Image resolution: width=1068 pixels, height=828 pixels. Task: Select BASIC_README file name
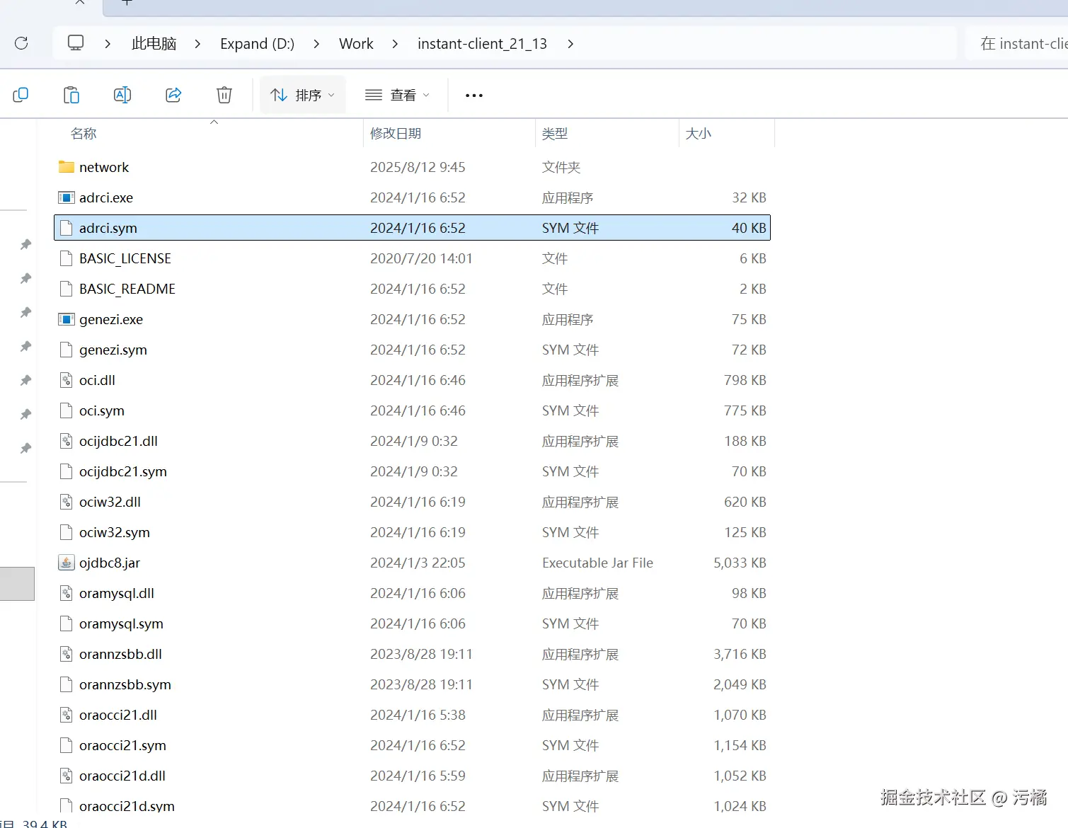pyautogui.click(x=127, y=289)
